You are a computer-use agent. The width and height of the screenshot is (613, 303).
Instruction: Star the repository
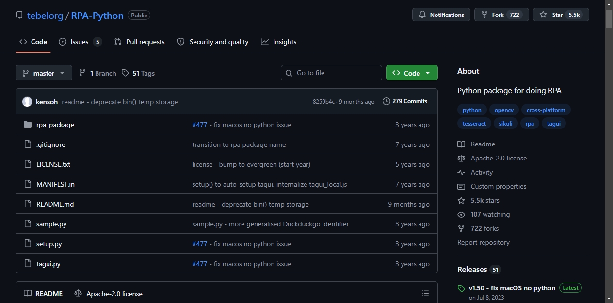561,15
